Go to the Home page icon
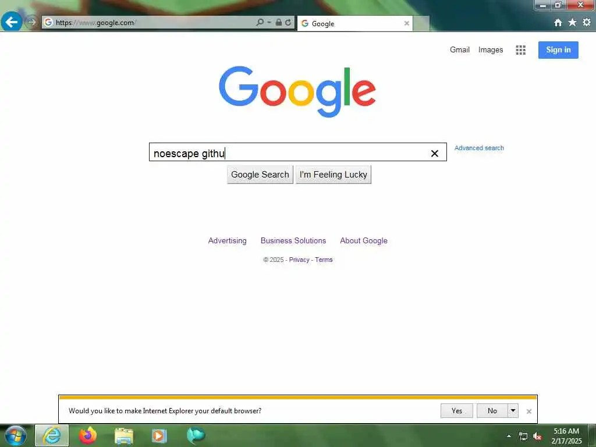This screenshot has width=596, height=447. [558, 23]
